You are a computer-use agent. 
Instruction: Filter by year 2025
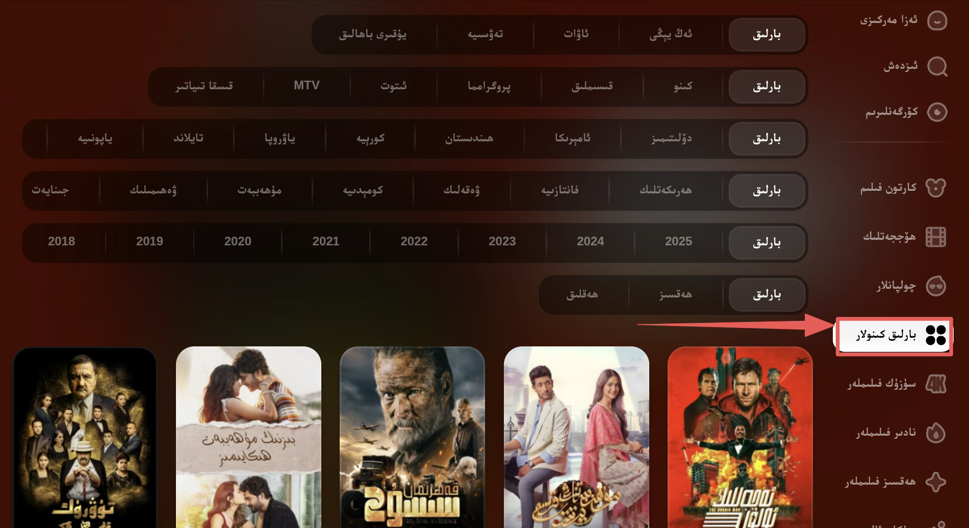coord(678,241)
